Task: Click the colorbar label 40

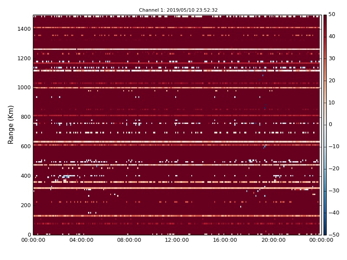Action: tap(332, 36)
